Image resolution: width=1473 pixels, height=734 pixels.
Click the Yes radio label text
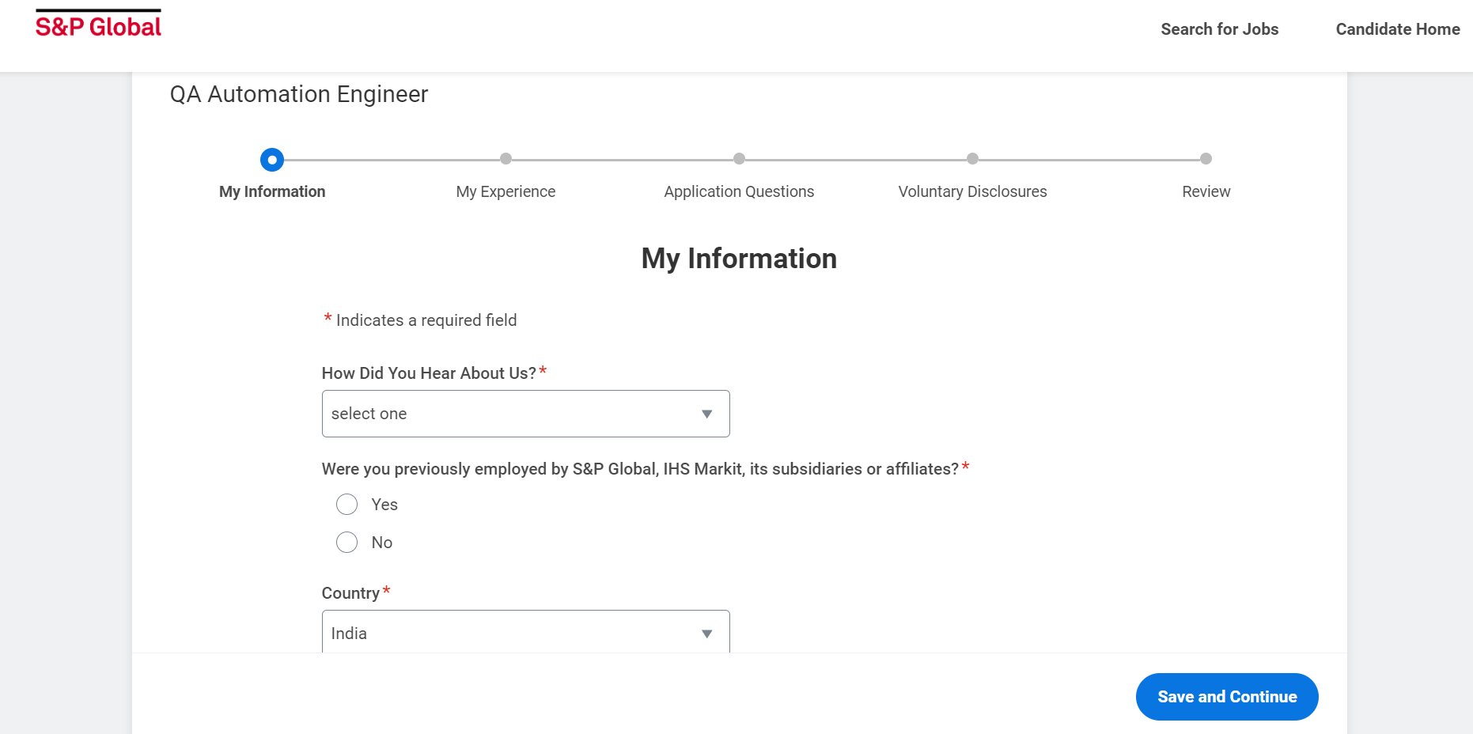point(384,505)
